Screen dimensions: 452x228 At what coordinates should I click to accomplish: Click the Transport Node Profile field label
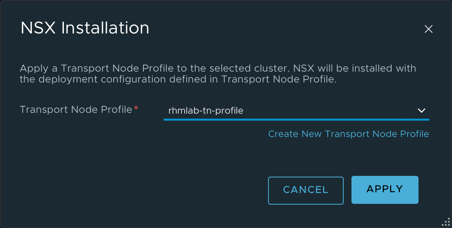click(x=76, y=109)
